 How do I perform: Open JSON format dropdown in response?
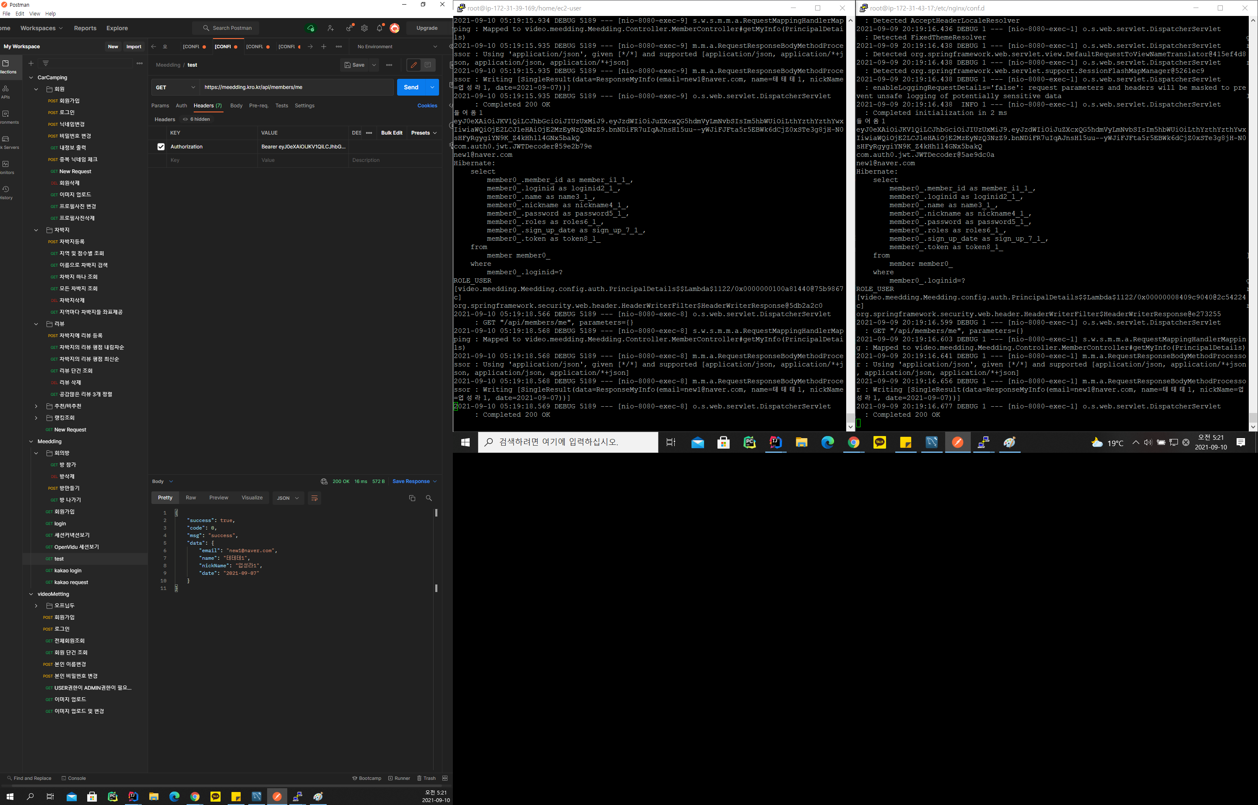tap(288, 498)
